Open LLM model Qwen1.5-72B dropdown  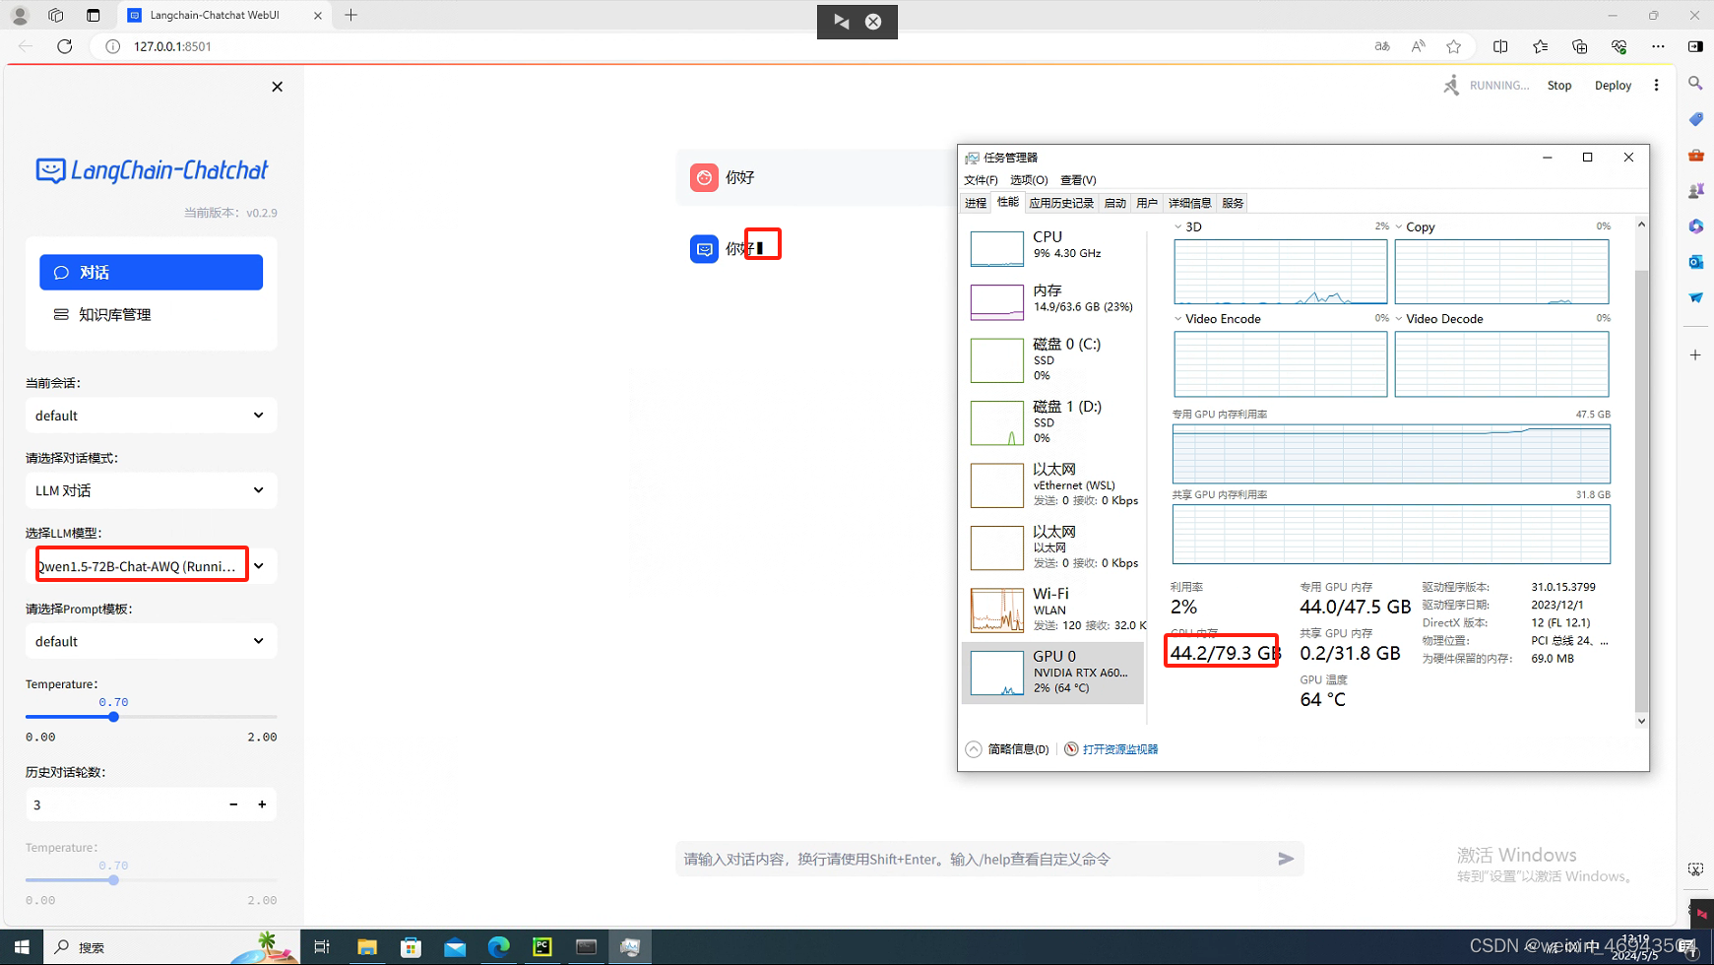pyautogui.click(x=151, y=566)
